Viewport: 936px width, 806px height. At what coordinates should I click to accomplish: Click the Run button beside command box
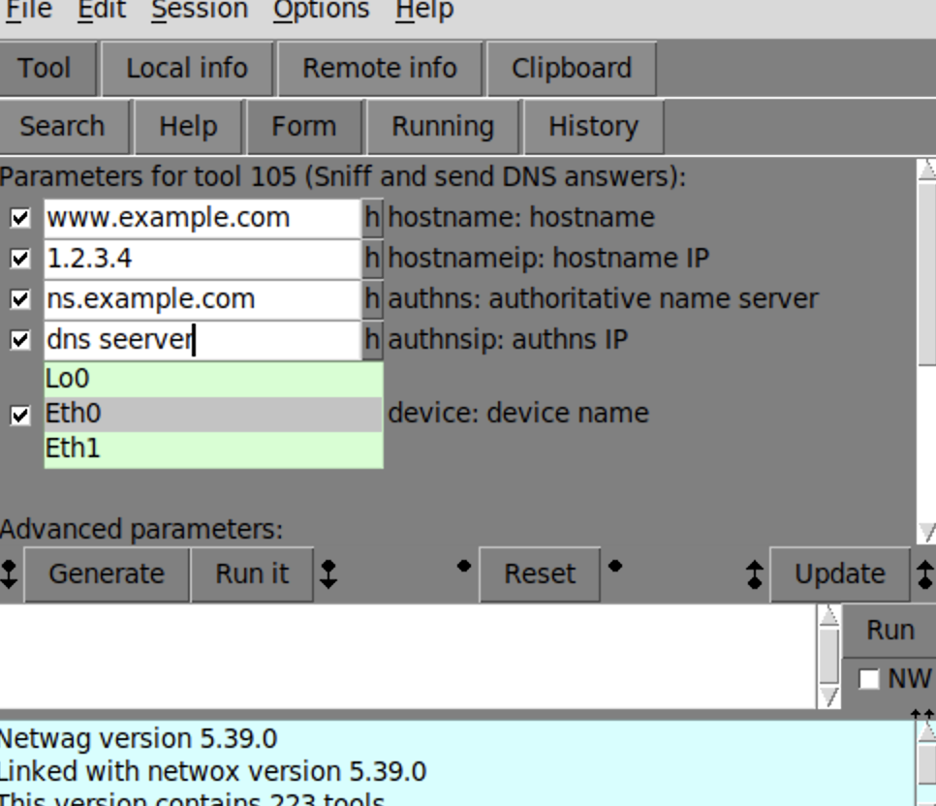(890, 631)
